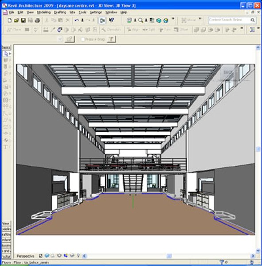Expand the overflow chevron next to Move
This screenshot has height=266, width=262.
point(200,19)
